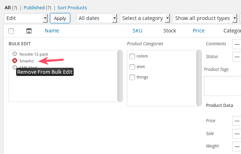Sort products by Name column
This screenshot has width=241, height=154.
52,31
